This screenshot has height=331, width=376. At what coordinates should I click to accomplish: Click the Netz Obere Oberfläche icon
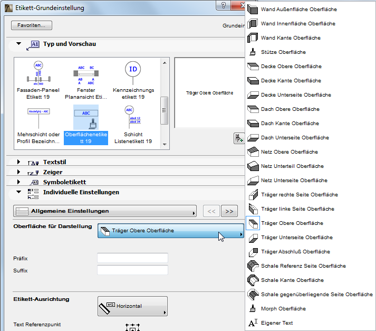click(253, 152)
